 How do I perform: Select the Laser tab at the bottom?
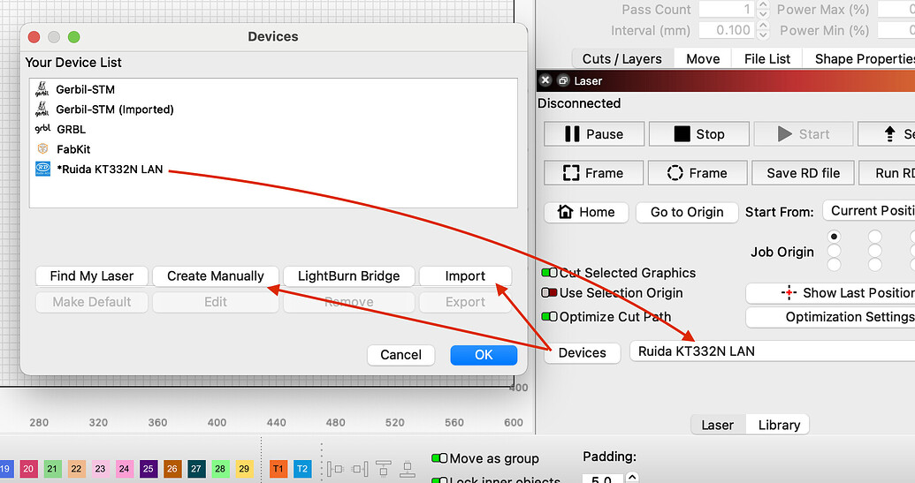coord(717,425)
